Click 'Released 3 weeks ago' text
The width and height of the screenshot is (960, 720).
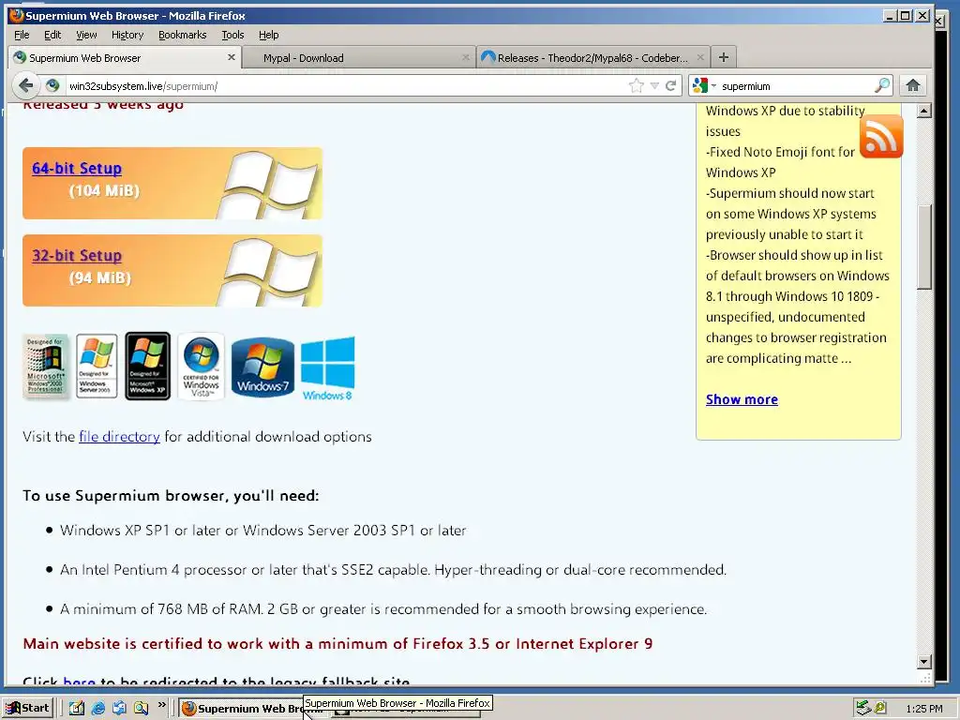click(x=103, y=105)
